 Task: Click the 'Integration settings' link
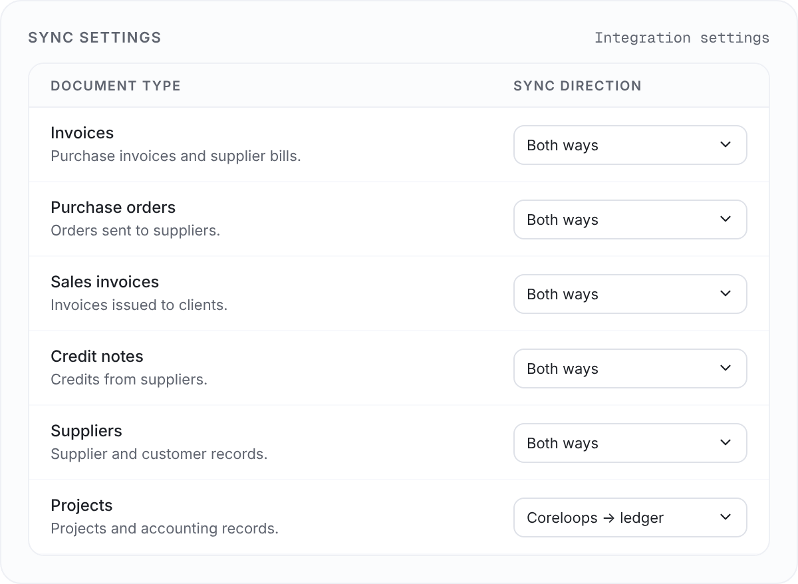pos(682,38)
